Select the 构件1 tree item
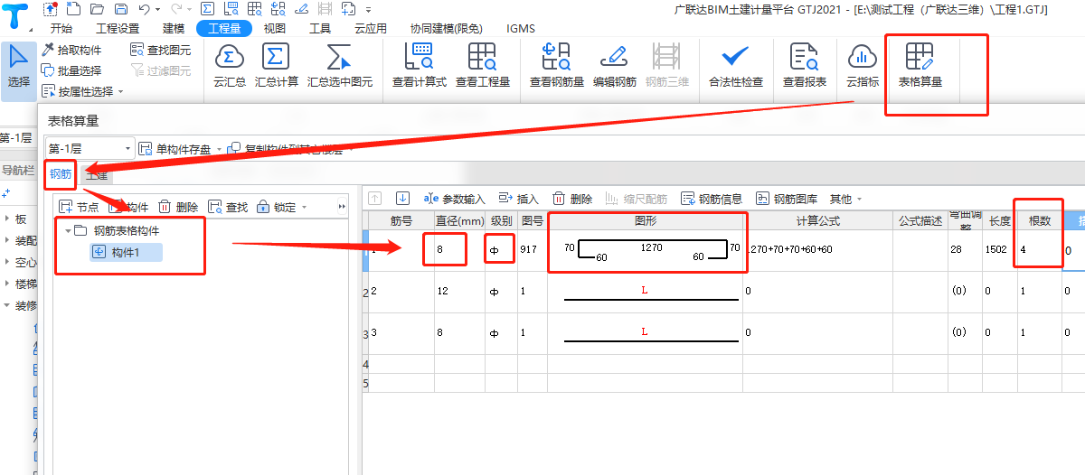 [126, 252]
